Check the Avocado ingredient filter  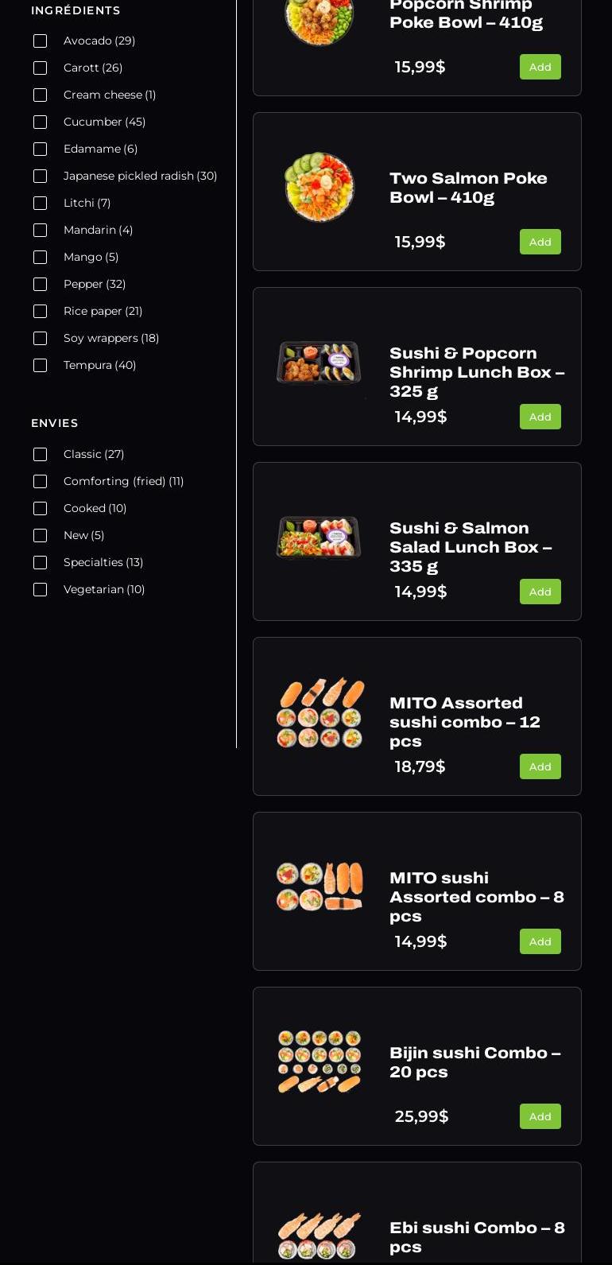40,41
